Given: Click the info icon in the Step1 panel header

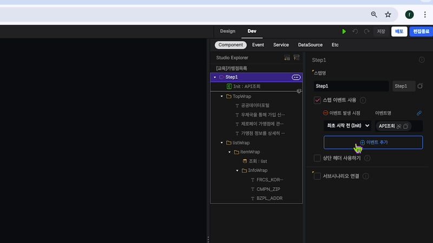Looking at the screenshot, I should pos(422,60).
